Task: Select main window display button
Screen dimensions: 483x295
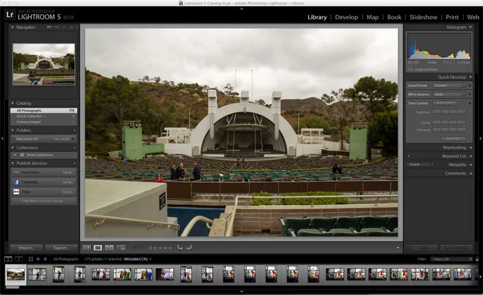Action: click(x=8, y=259)
